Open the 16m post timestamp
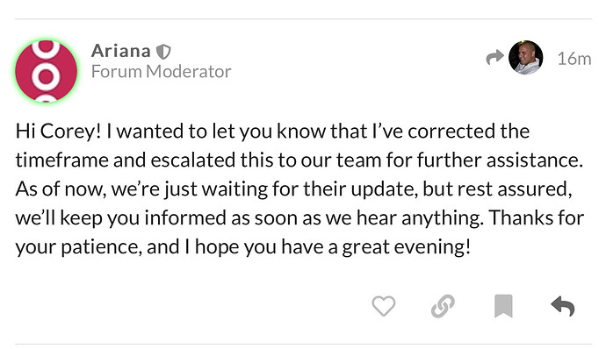 [x=574, y=59]
